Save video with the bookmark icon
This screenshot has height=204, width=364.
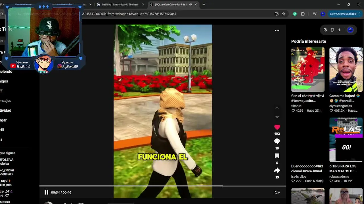pyautogui.click(x=277, y=156)
